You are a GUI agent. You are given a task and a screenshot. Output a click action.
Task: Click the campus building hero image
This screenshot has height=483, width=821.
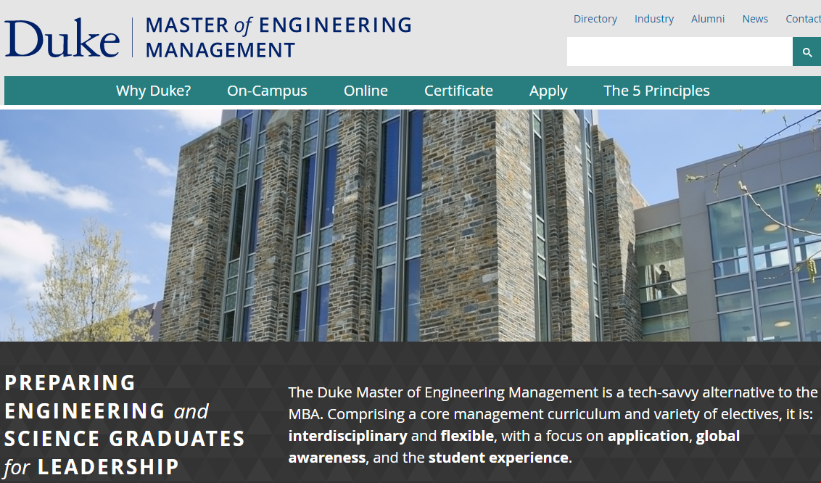tap(410, 226)
